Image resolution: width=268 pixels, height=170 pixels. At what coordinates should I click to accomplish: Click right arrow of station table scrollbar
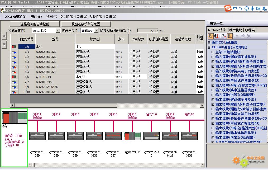(x=202, y=106)
